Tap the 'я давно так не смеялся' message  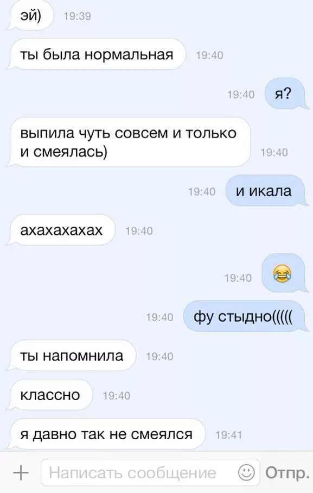coord(106,434)
